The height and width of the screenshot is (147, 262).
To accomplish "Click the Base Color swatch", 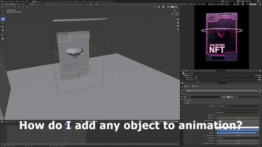I will pos(238,115).
